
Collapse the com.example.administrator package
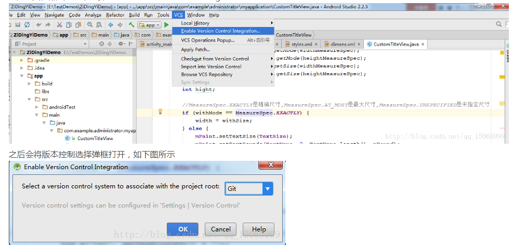coord(51,131)
